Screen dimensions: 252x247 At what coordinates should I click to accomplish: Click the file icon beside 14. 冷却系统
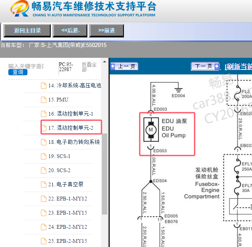(x=44, y=86)
